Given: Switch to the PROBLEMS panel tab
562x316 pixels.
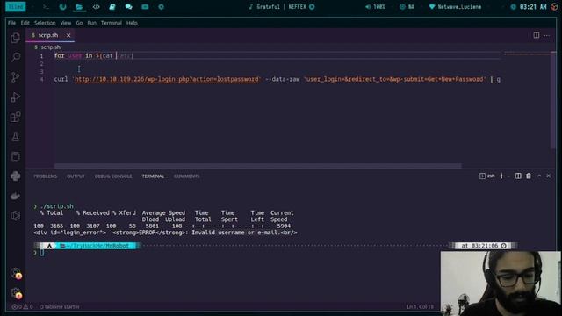Looking at the screenshot, I should (45, 176).
